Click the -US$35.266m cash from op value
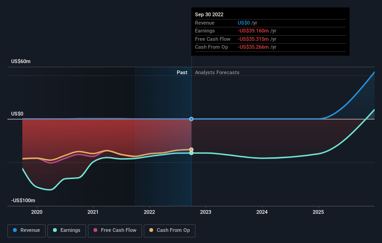 (x=253, y=47)
